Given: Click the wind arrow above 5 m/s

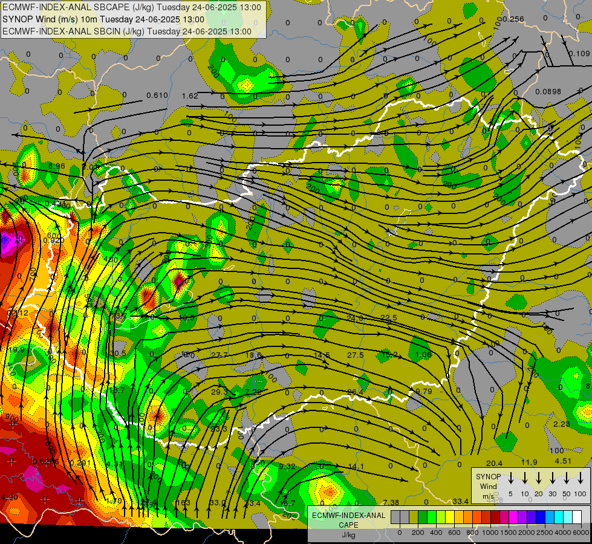Looking at the screenshot, I should 510,478.
